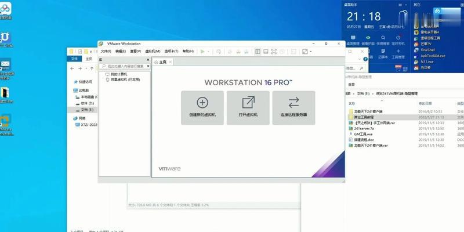Viewport: 464px width, 232px height.
Task: Open the 文件 tab in File Explorer
Action: pos(74,59)
